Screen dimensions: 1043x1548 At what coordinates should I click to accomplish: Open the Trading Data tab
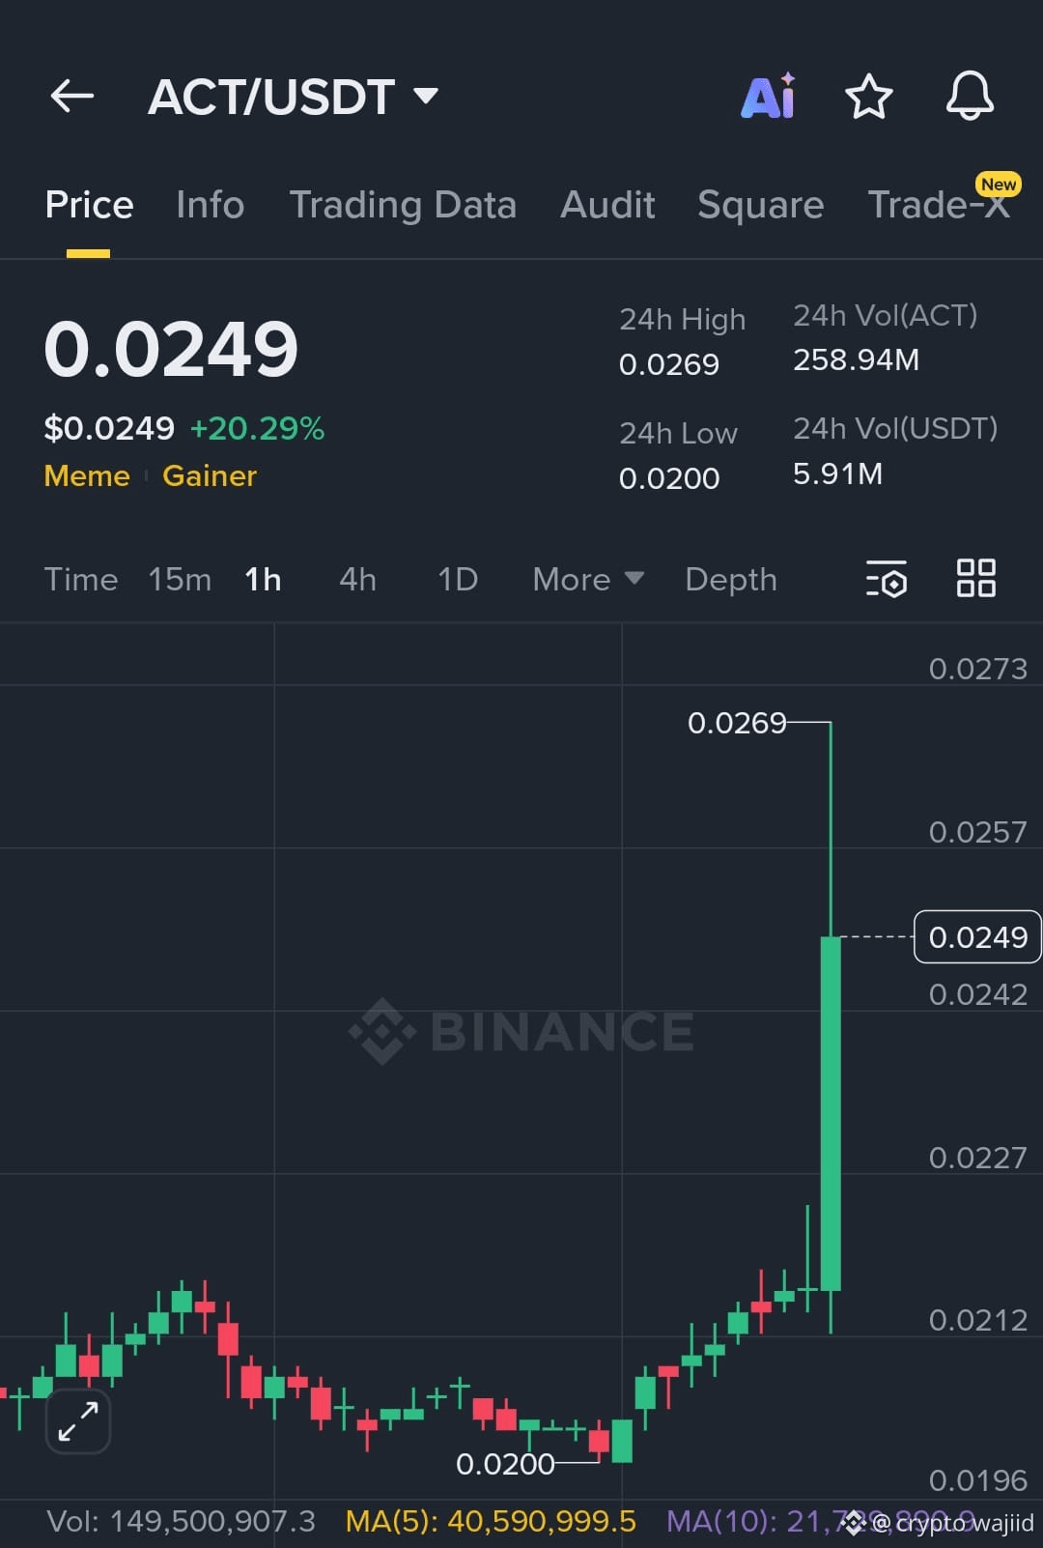(x=403, y=205)
